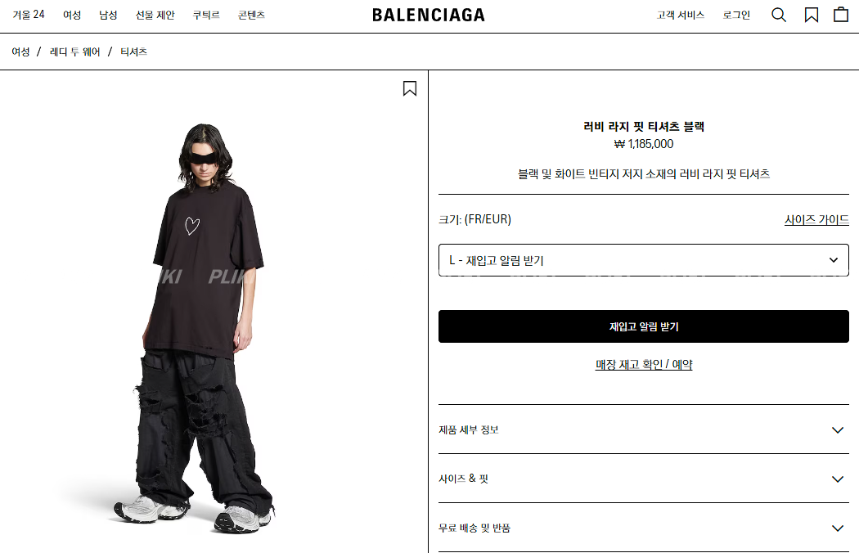
Task: Open the search magnifier icon
Action: point(779,15)
